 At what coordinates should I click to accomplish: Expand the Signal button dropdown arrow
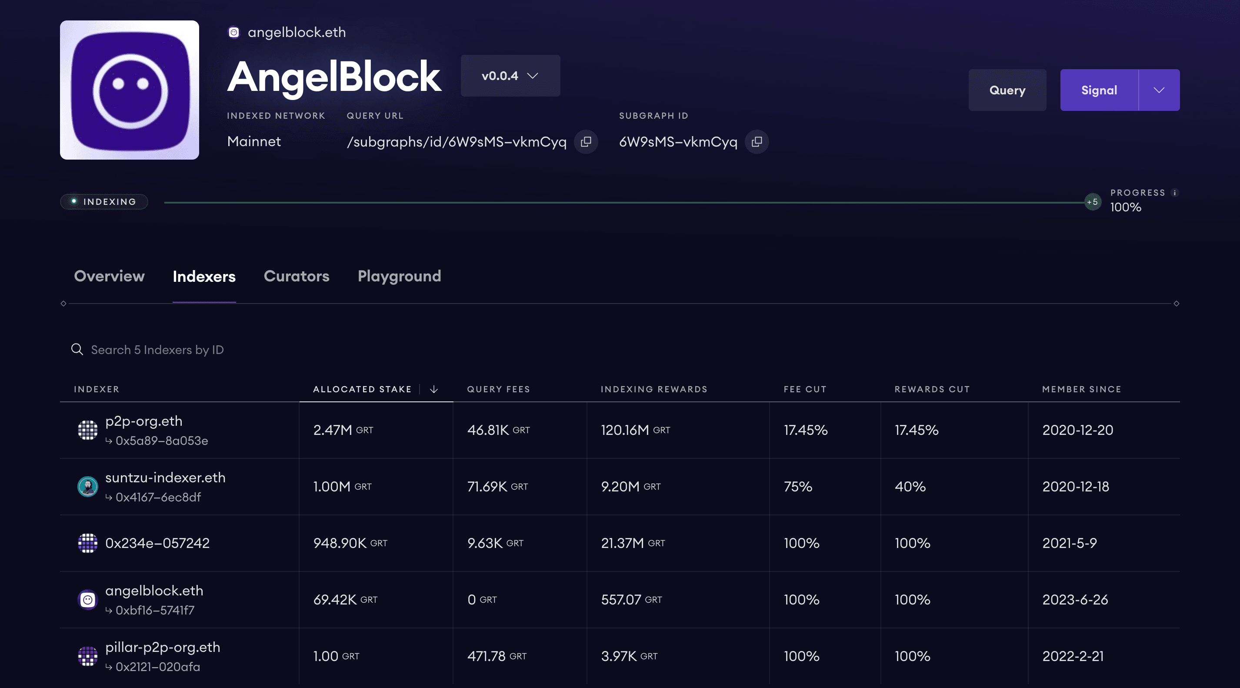click(x=1159, y=90)
